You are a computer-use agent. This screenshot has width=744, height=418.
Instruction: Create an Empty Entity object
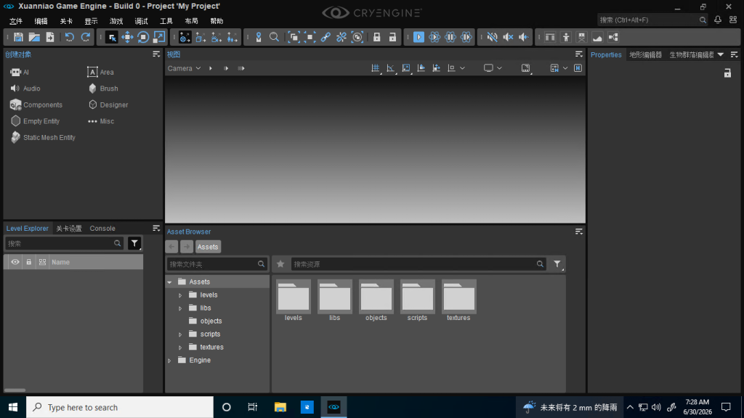[x=35, y=121]
